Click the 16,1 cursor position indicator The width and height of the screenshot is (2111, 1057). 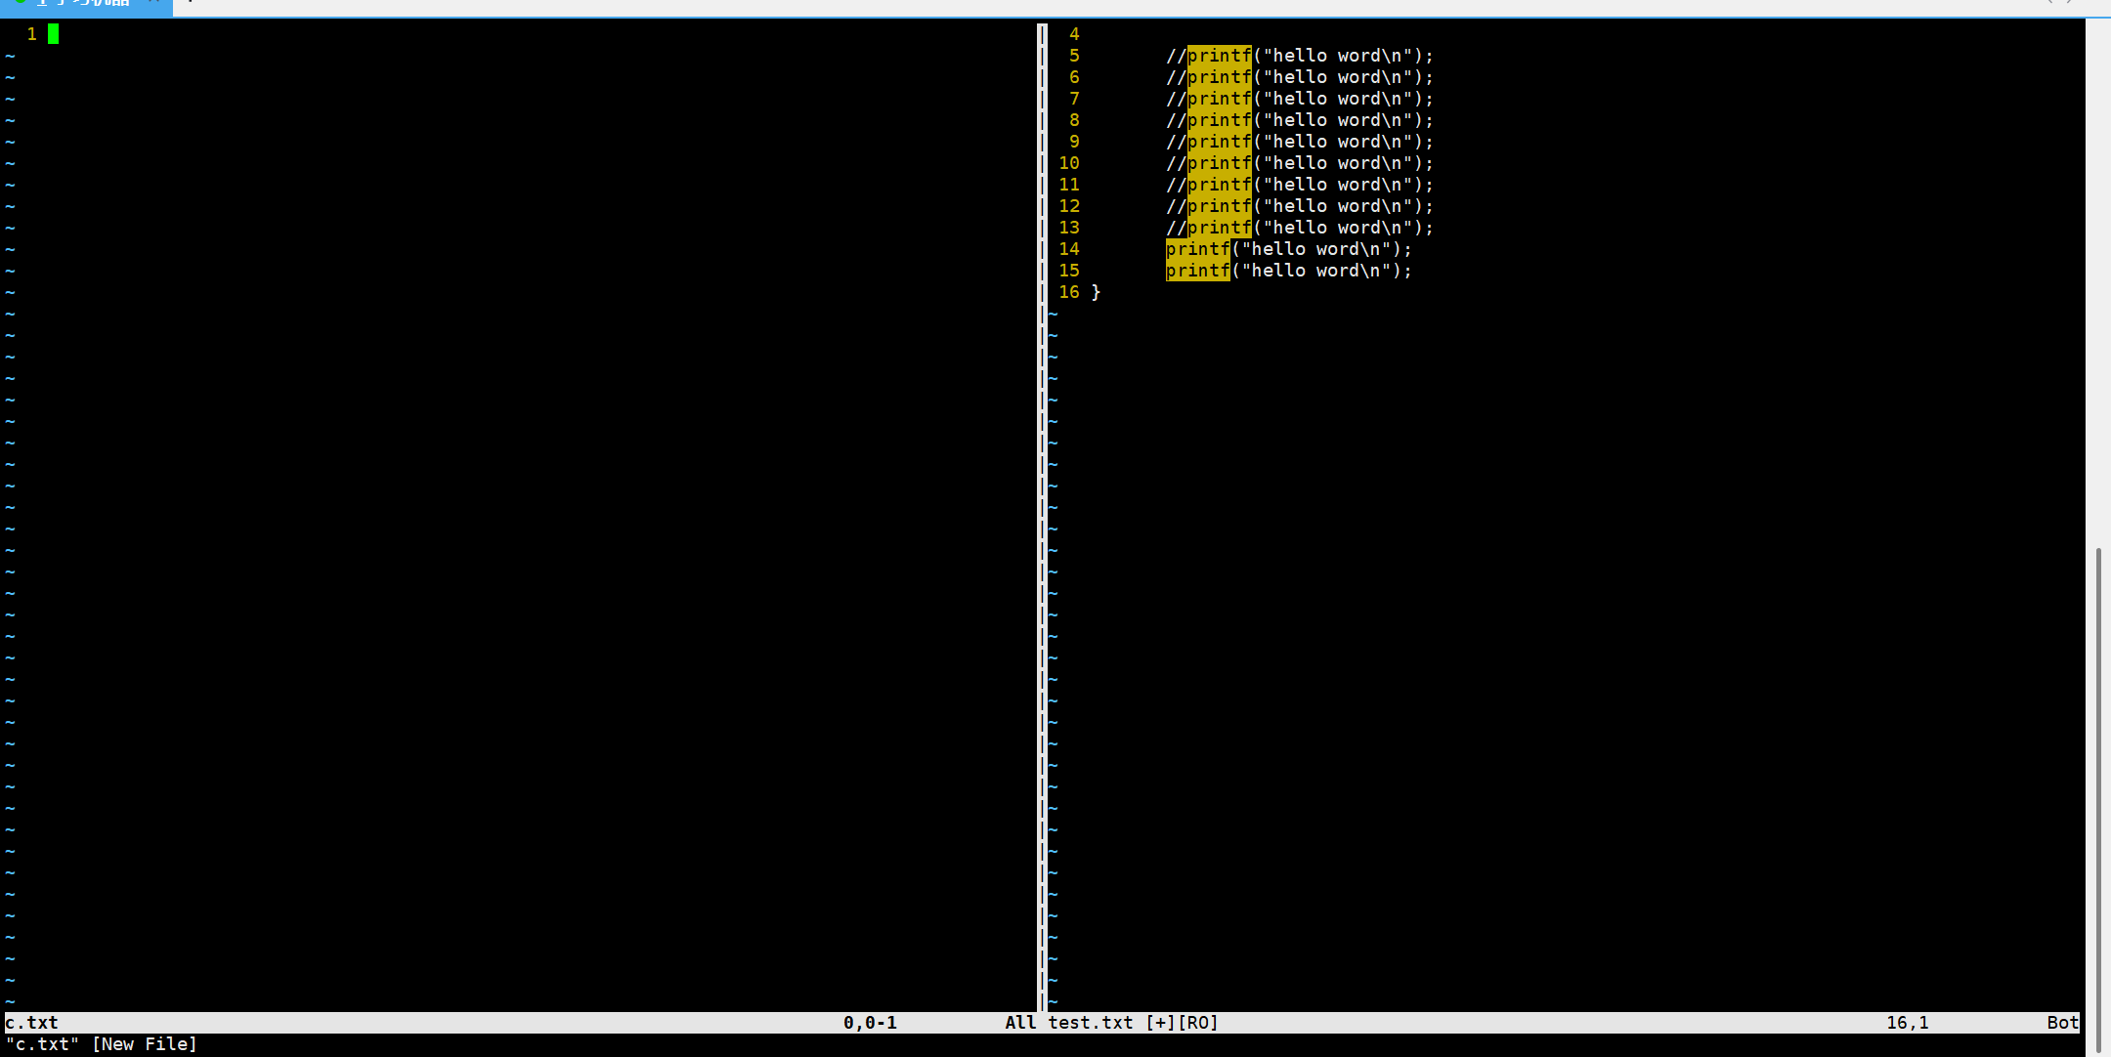tap(1907, 1023)
